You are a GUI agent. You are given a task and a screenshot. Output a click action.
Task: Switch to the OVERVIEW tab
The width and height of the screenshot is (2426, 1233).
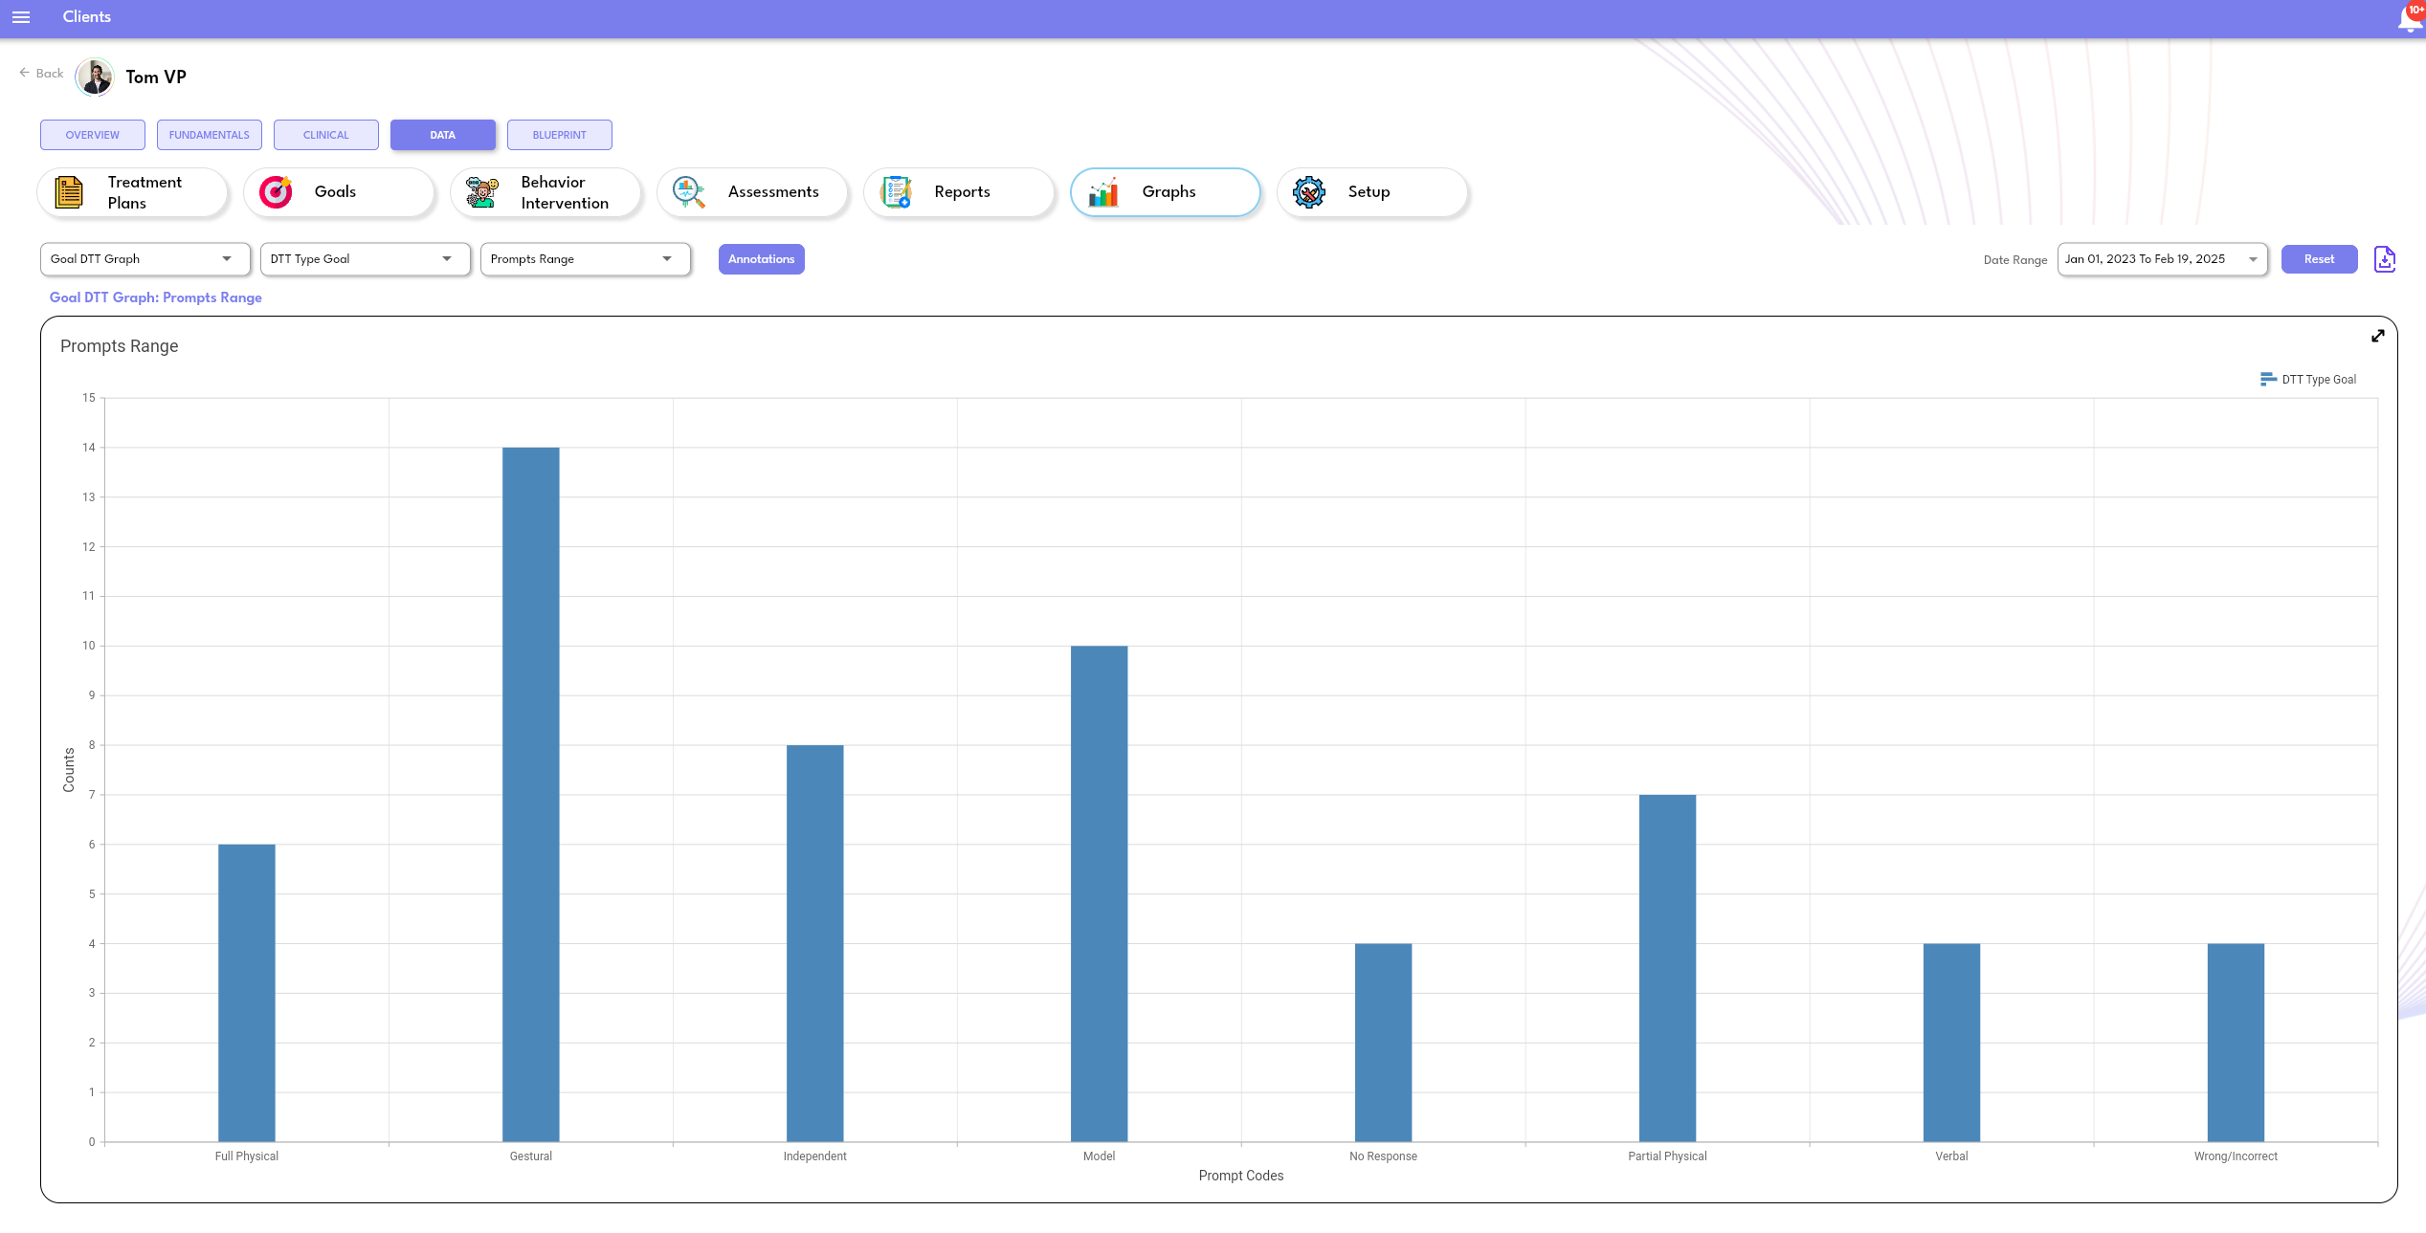[93, 135]
